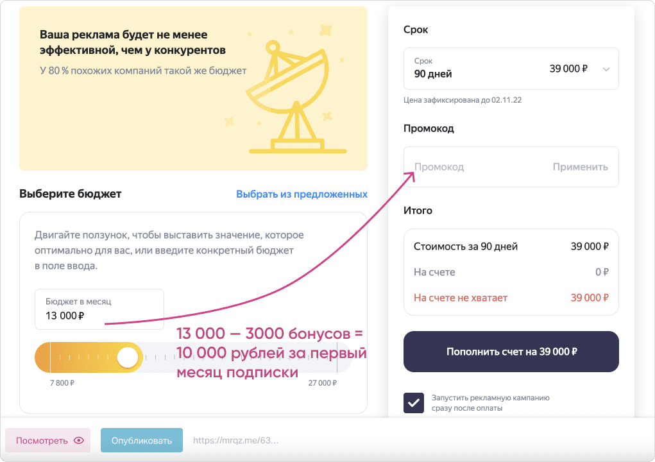Click the mrqz.me URL text at bottom
Viewport: 655px width, 462px height.
pos(235,441)
